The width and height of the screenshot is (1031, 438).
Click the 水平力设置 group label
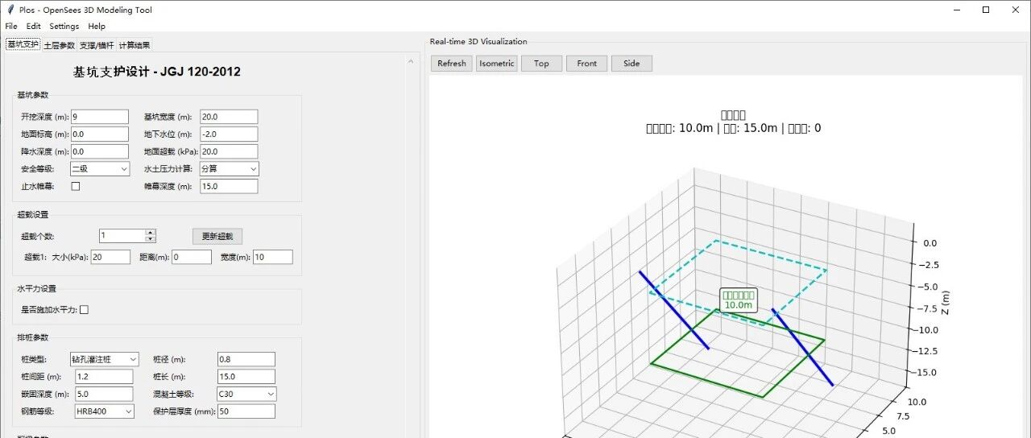[x=36, y=288]
